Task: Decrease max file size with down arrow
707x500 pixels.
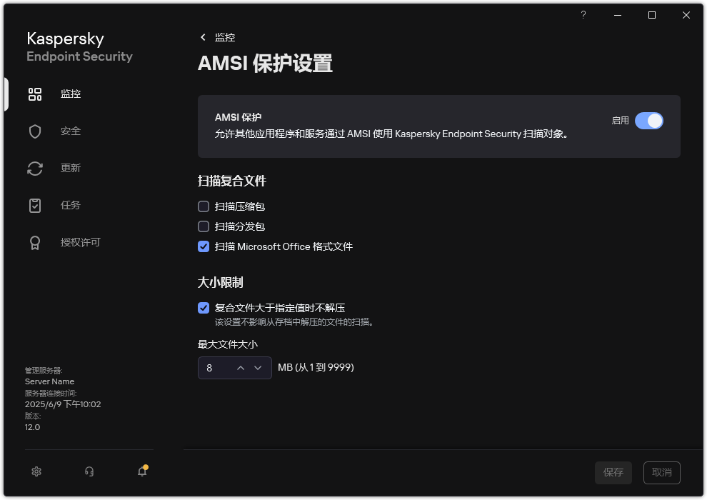Action: coord(258,368)
